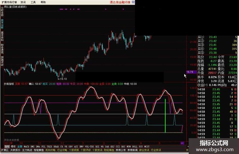
Task: Click the 指标 tab in the indicator bar
Action: tap(7, 146)
